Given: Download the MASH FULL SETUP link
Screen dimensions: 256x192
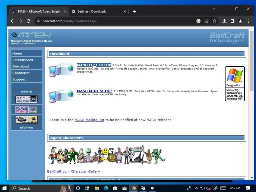Looking at the screenshot, I should (x=94, y=65).
